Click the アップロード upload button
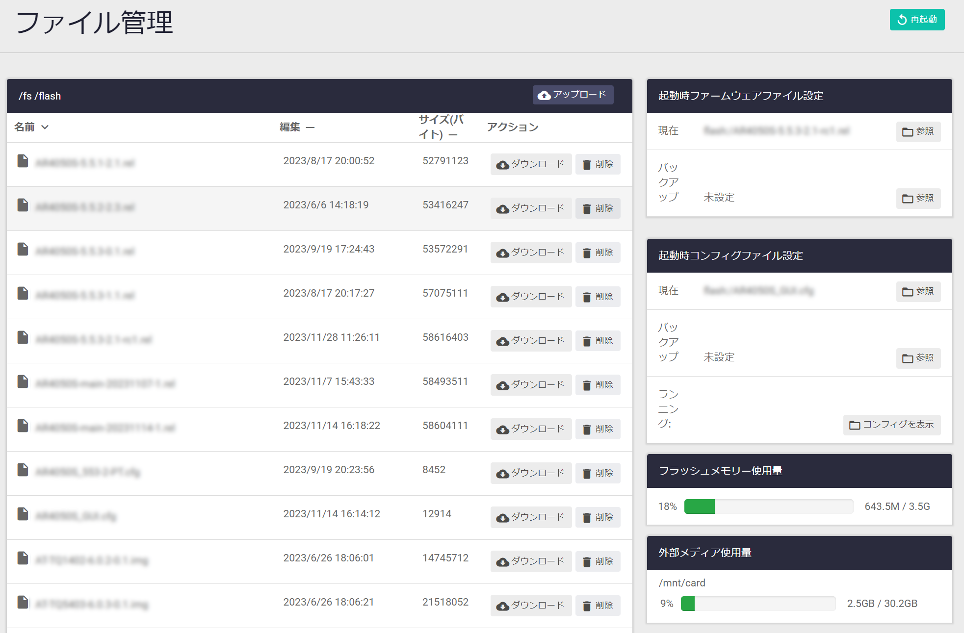 click(x=573, y=95)
